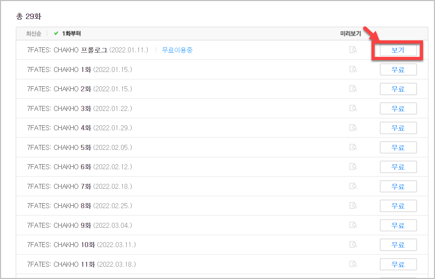Open preview icon for CHAKHO 8화

click(353, 206)
